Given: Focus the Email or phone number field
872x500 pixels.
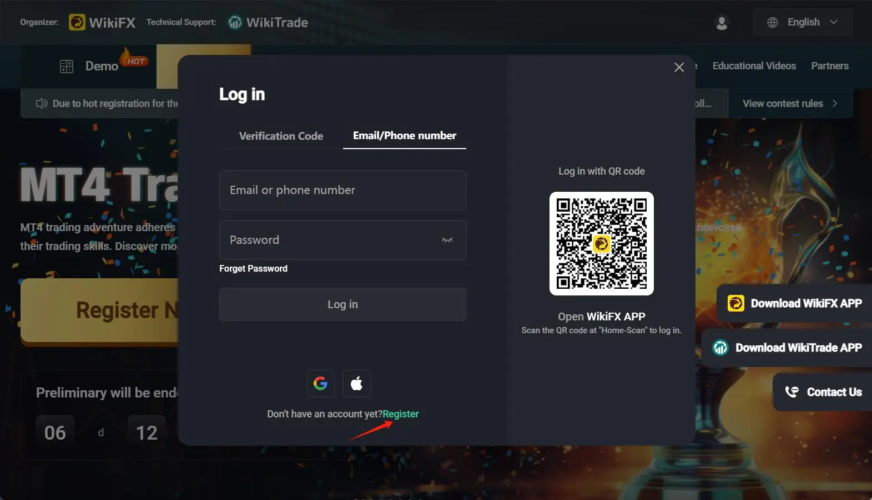Looking at the screenshot, I should click(342, 190).
